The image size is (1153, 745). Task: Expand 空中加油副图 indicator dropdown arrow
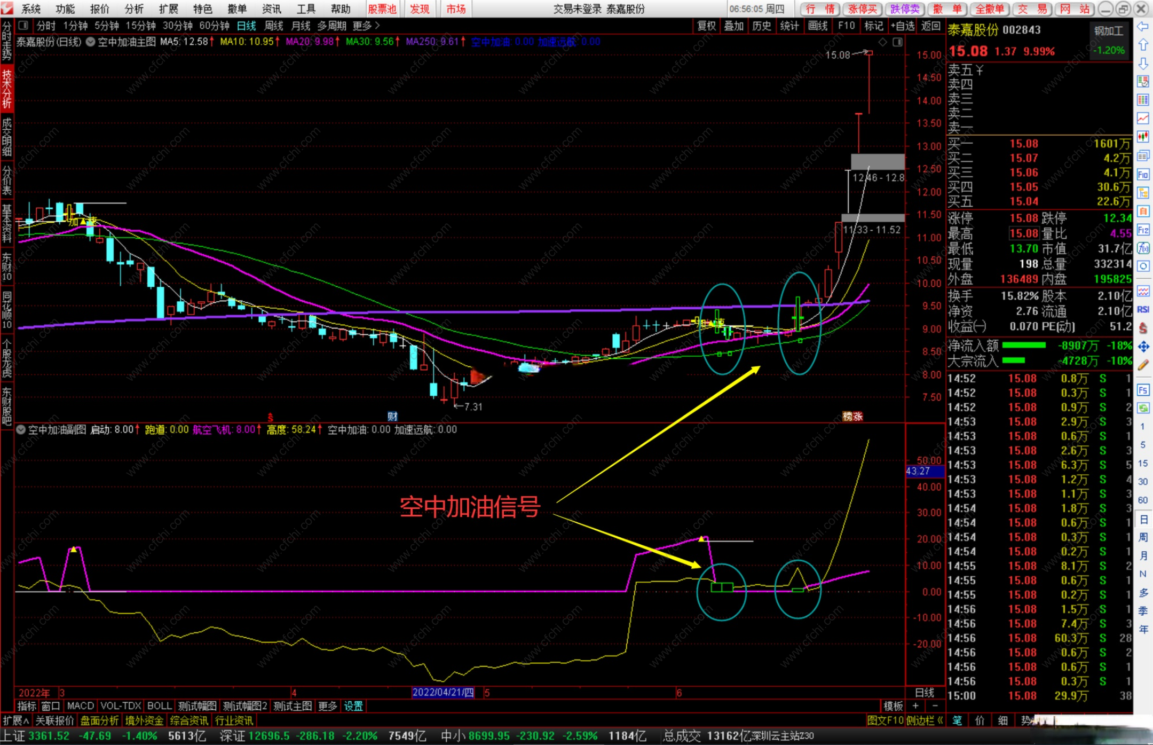click(x=21, y=430)
